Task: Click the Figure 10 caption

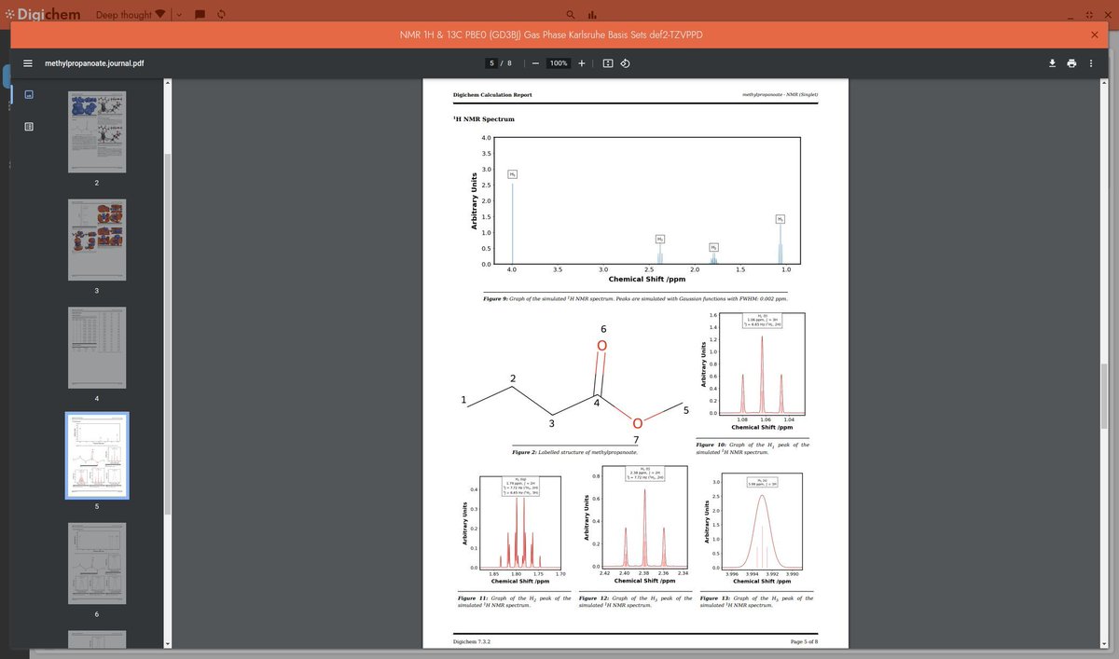Action: pos(753,448)
